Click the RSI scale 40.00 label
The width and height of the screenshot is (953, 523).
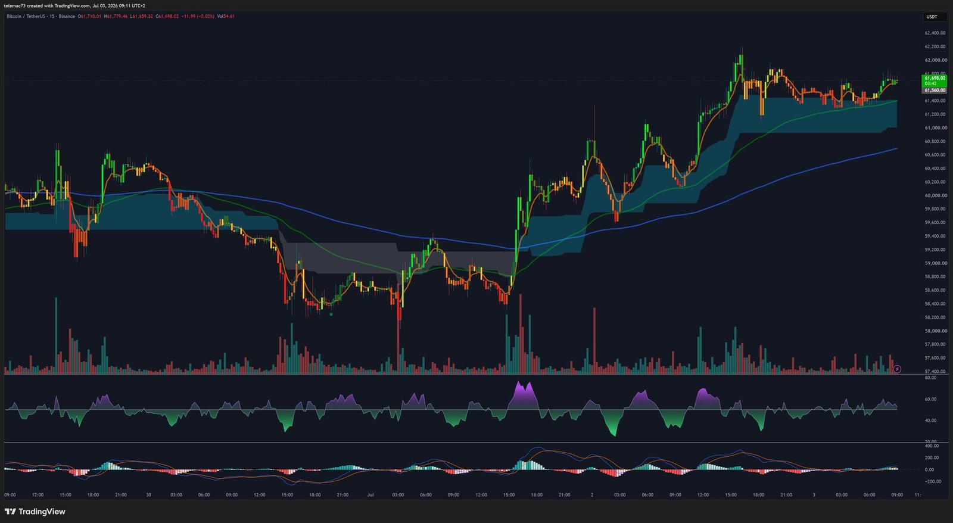coord(930,421)
